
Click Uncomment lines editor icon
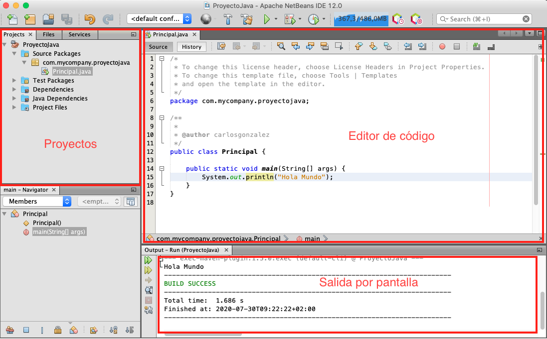pos(491,46)
